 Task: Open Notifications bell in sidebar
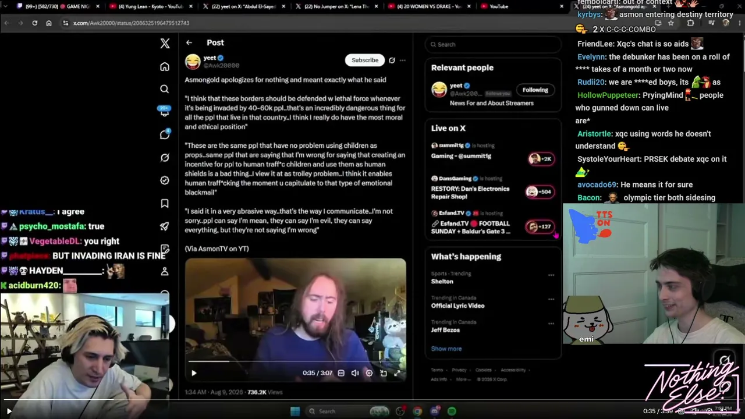[165, 112]
